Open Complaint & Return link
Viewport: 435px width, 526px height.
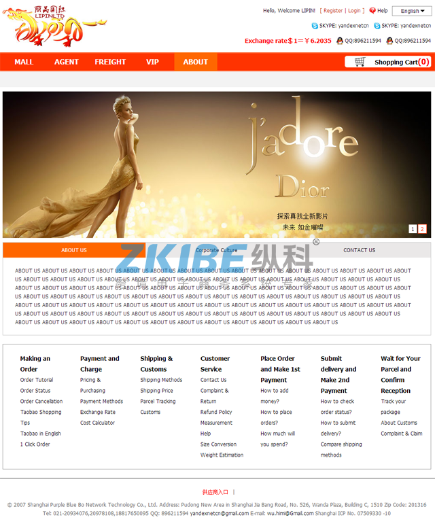click(214, 396)
